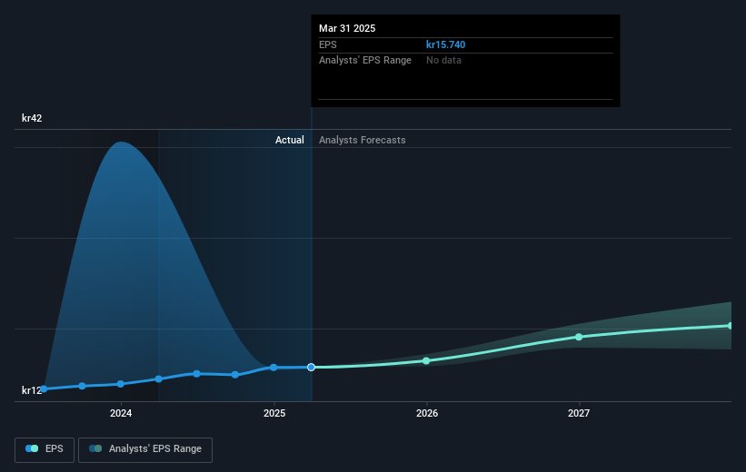This screenshot has width=746, height=472.
Task: Click the late-2023 EPS data point
Action: [83, 386]
